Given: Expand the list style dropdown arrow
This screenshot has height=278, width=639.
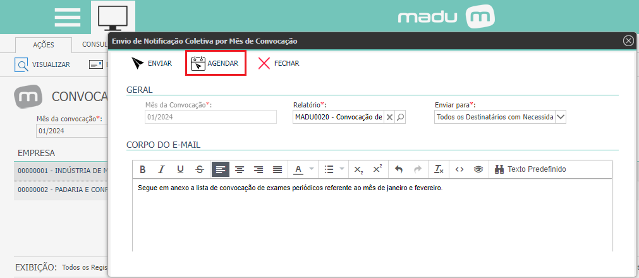Looking at the screenshot, I should click(x=342, y=169).
